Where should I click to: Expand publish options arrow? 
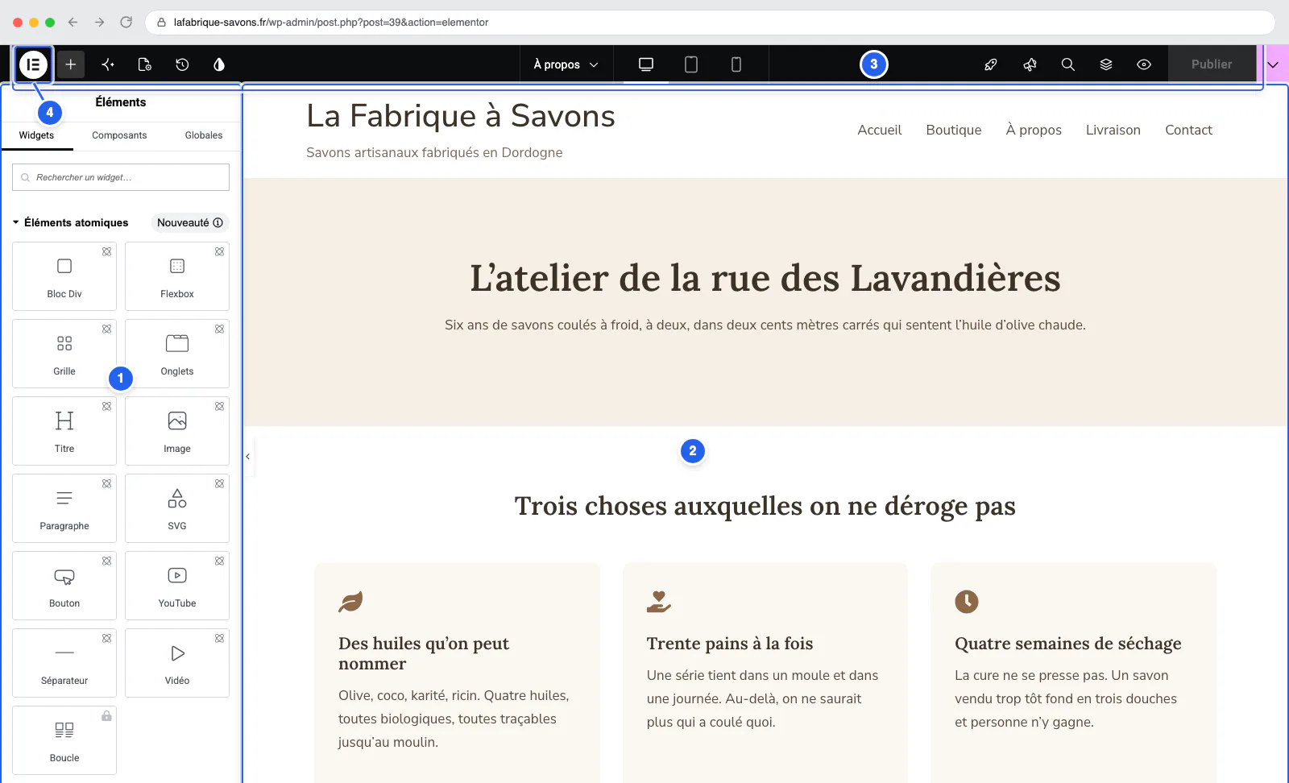click(x=1273, y=64)
